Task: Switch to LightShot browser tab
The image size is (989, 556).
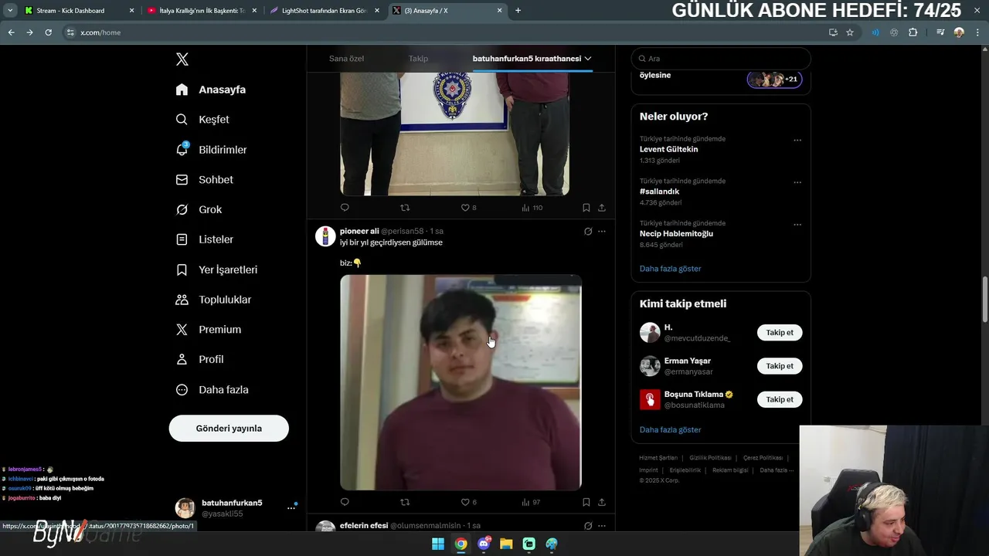Action: [325, 11]
